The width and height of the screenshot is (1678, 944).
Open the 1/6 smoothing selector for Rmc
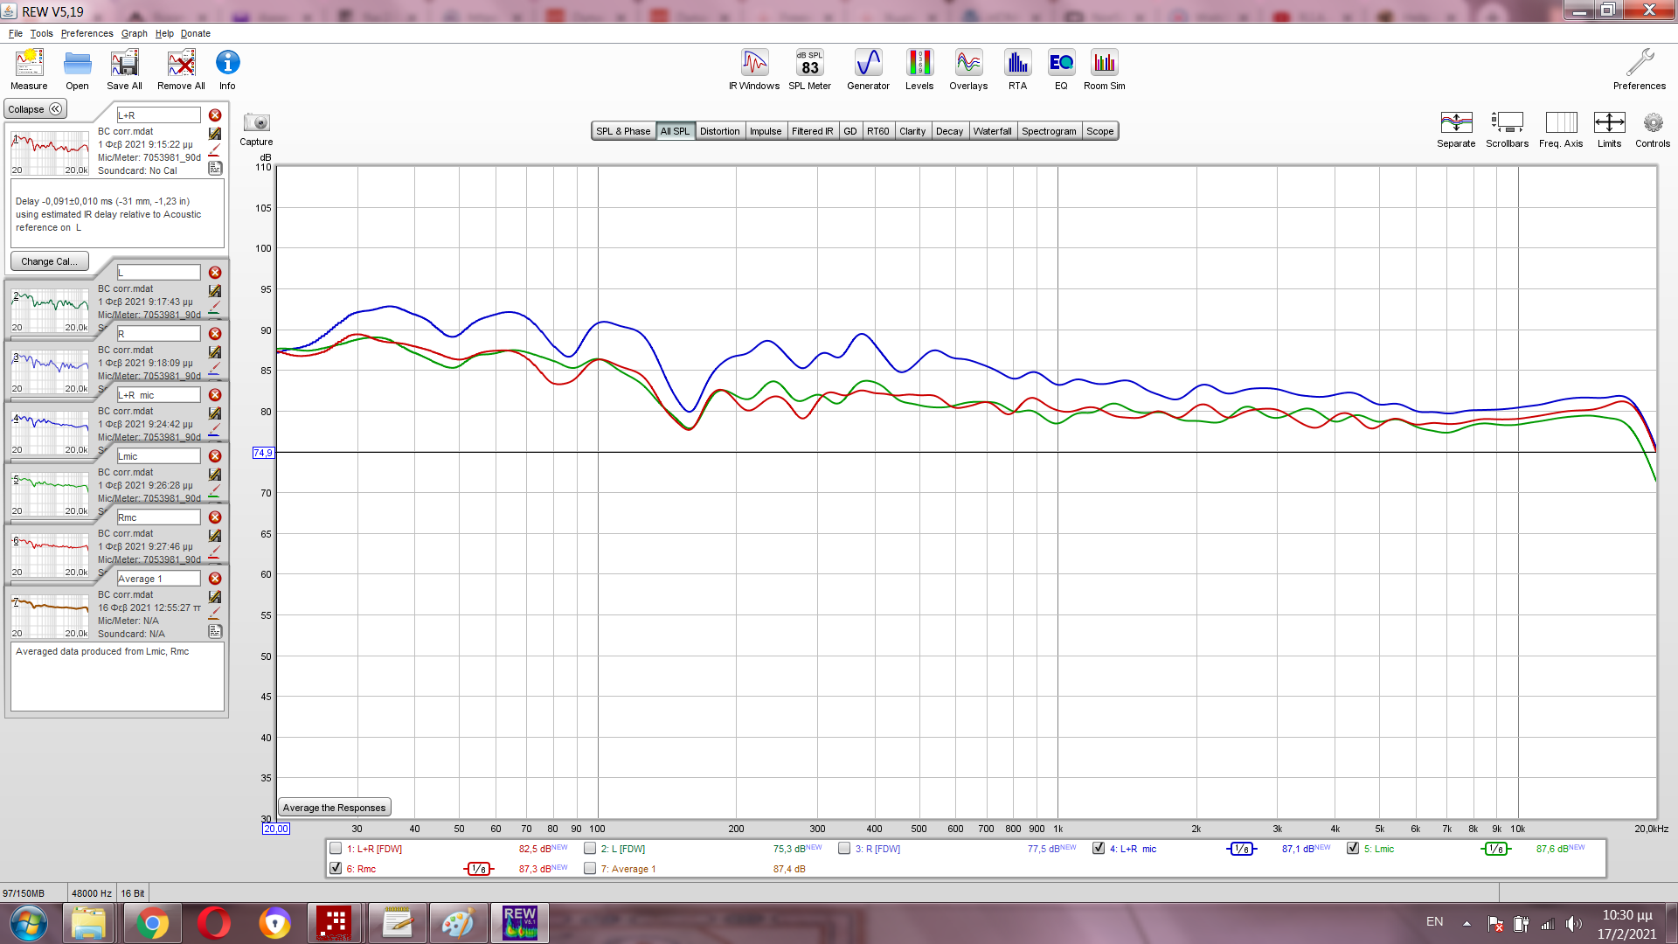pyautogui.click(x=478, y=869)
